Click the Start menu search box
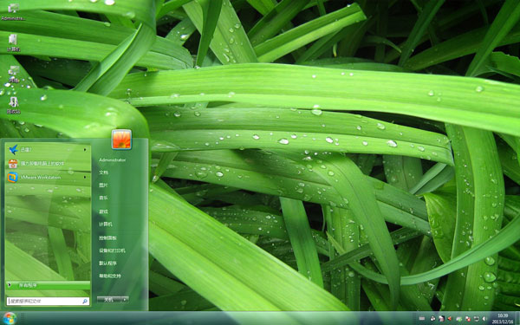This screenshot has height=325, width=520. (x=48, y=301)
